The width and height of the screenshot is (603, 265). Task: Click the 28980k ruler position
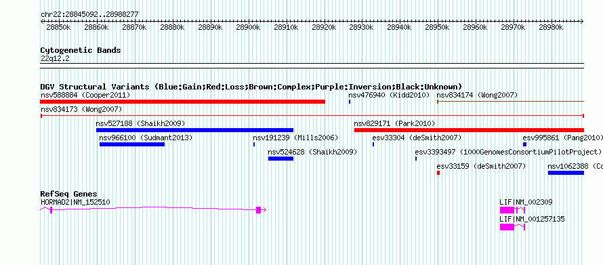tap(551, 27)
